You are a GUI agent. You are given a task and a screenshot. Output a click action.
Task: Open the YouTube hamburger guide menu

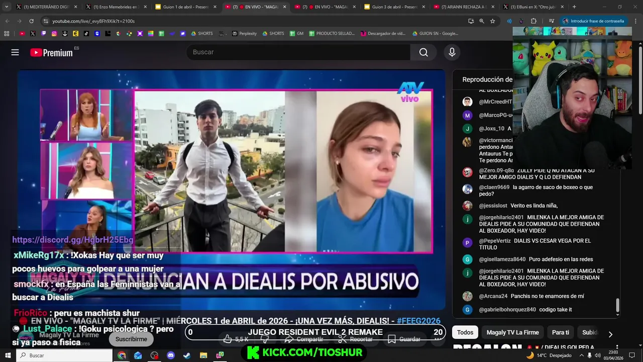coord(15,52)
